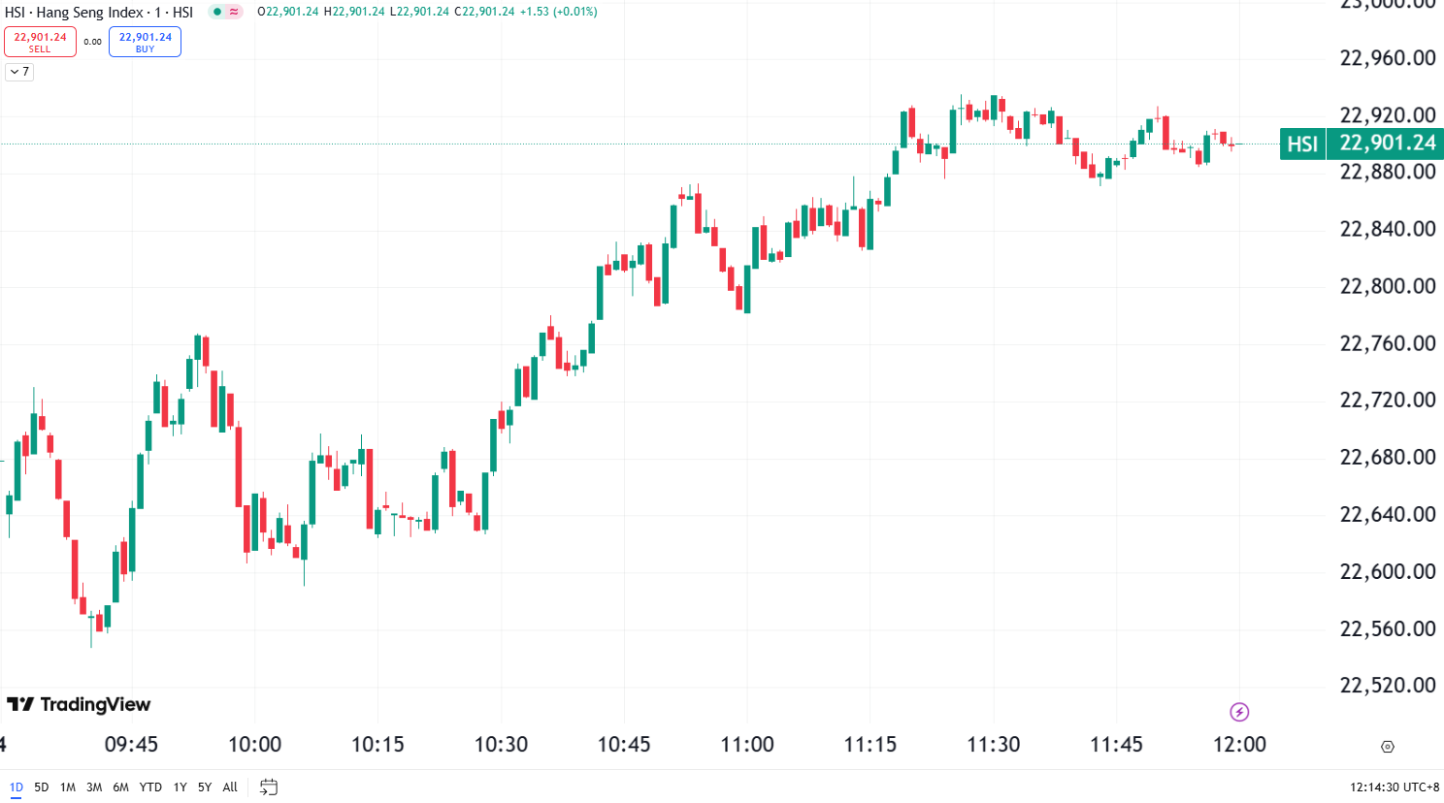Click the 22,800.00 price scale label
Viewport: 1444px width, 803px height.
1387,286
